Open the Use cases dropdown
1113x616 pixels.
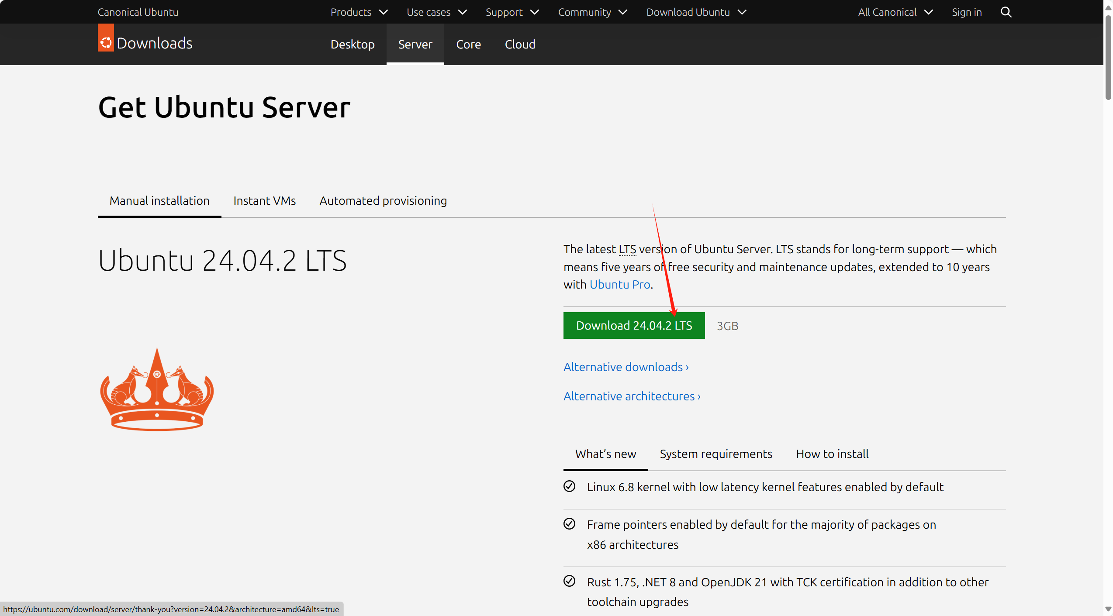463,12
